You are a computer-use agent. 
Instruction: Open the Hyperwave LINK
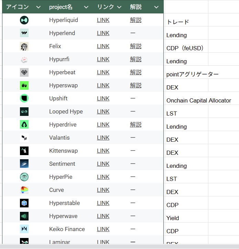click(103, 216)
